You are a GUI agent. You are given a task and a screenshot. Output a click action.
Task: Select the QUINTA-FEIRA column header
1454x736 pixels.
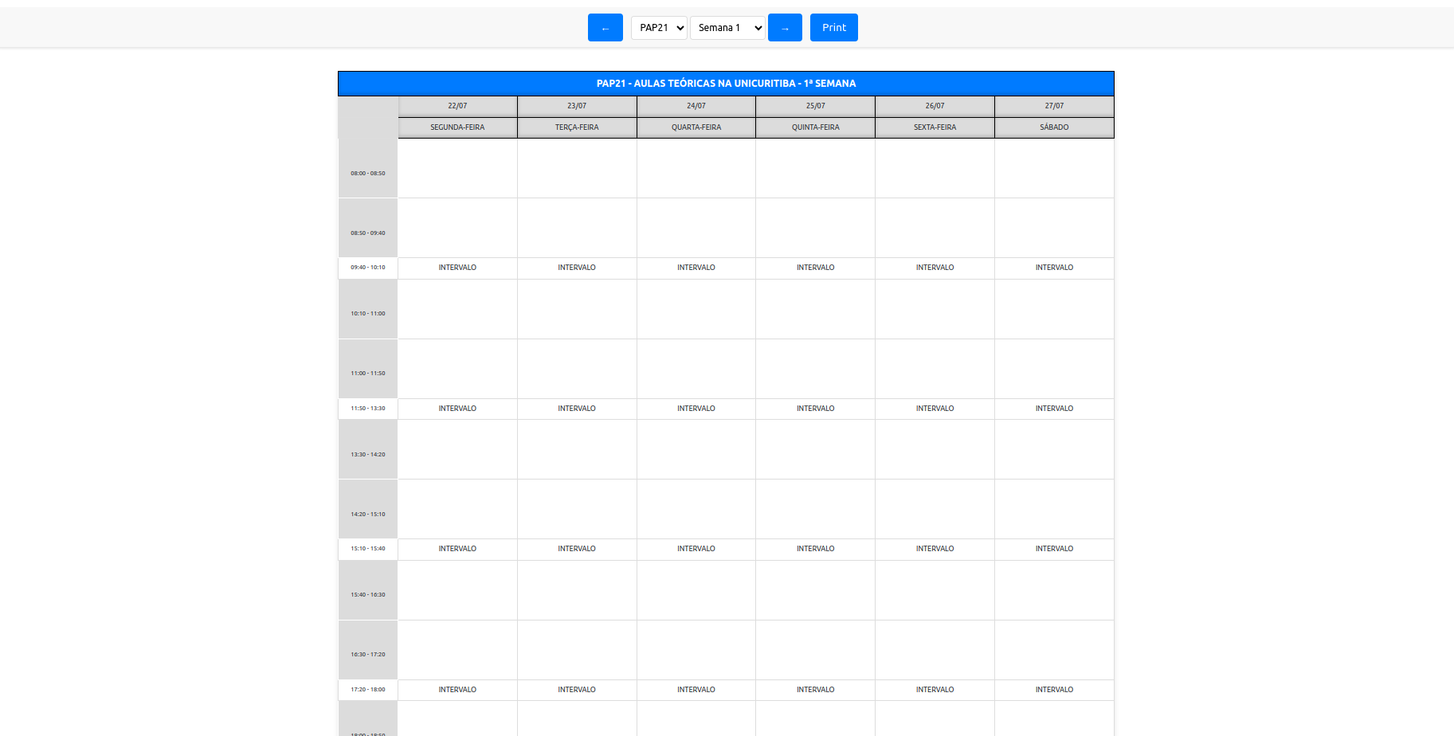coord(815,127)
